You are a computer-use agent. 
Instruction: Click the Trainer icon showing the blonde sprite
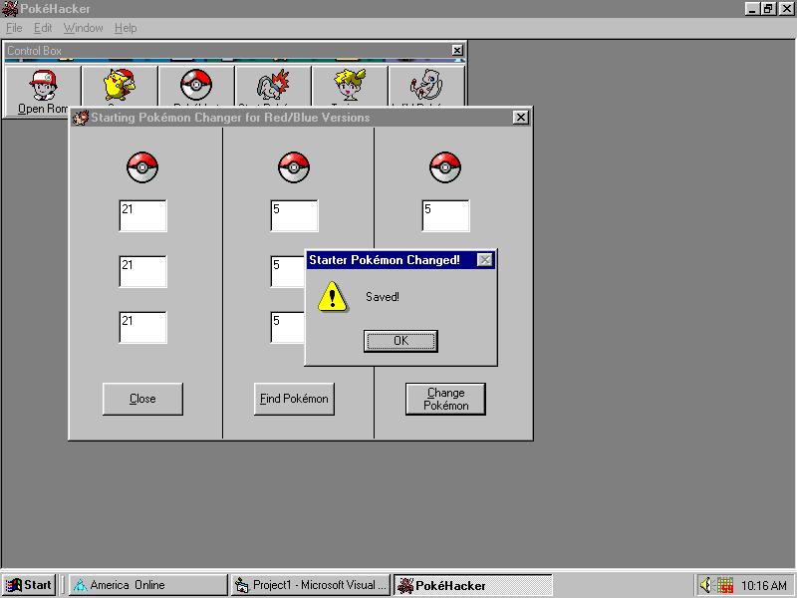coord(347,85)
